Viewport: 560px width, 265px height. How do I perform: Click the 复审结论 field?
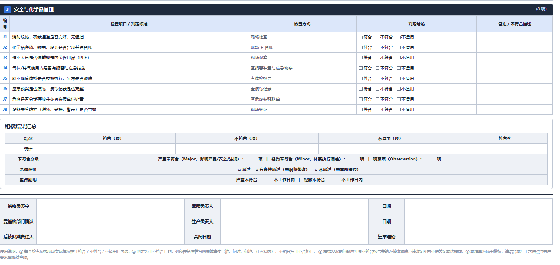478,237
